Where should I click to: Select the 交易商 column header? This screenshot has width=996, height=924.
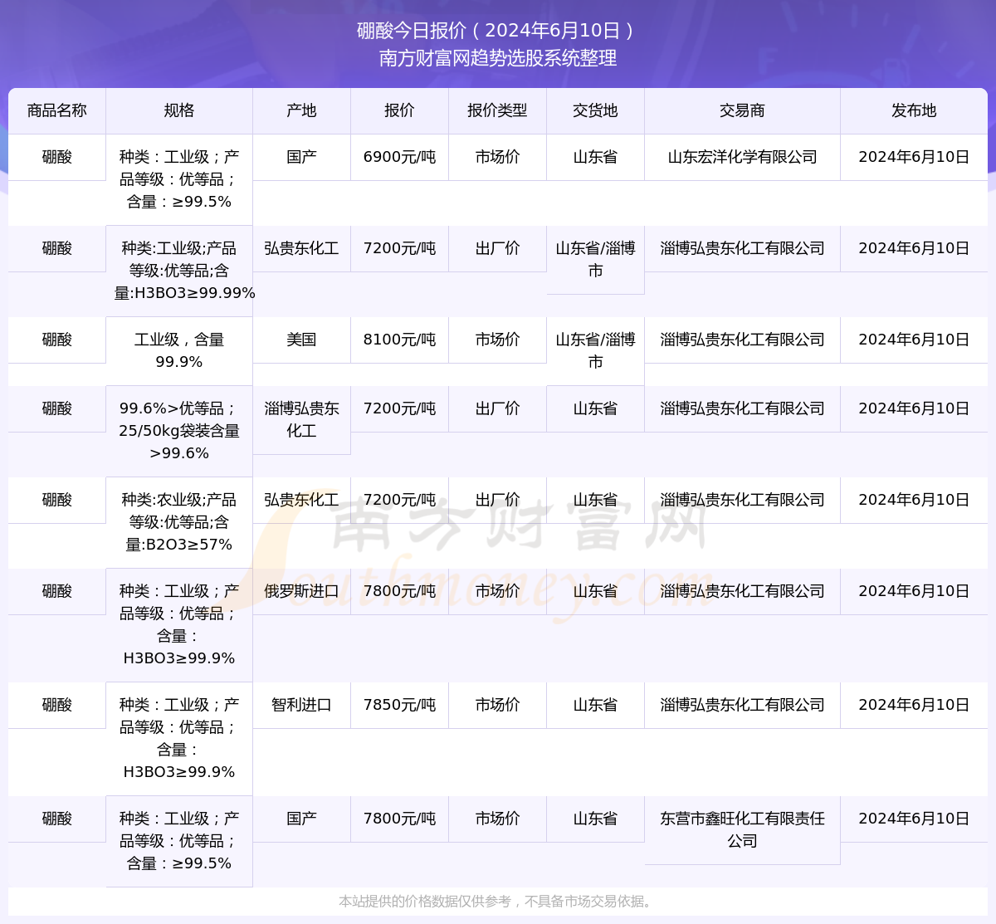742,110
